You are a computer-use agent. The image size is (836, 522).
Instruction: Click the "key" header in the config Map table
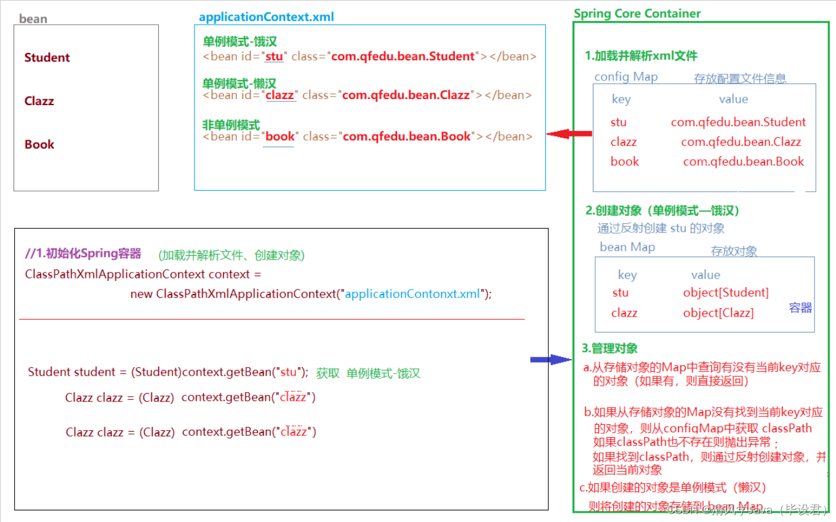(x=621, y=100)
